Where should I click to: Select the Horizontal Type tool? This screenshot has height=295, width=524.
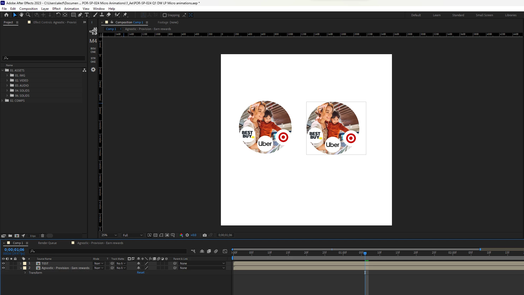87,15
